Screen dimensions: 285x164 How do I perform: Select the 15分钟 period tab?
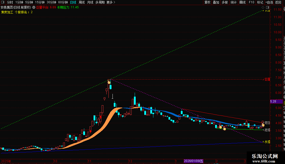40,2
